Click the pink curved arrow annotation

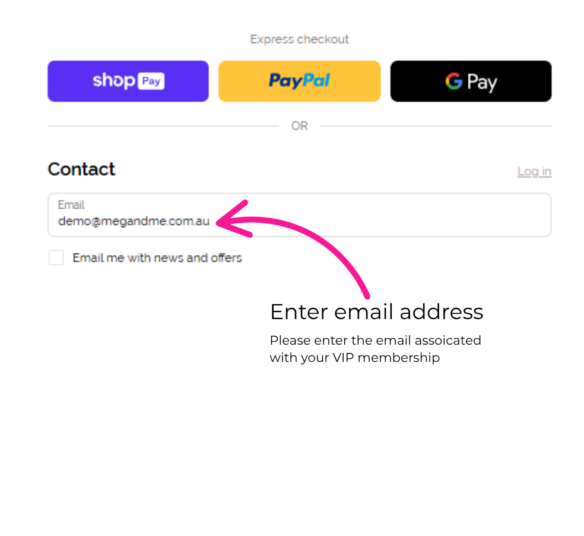(293, 248)
